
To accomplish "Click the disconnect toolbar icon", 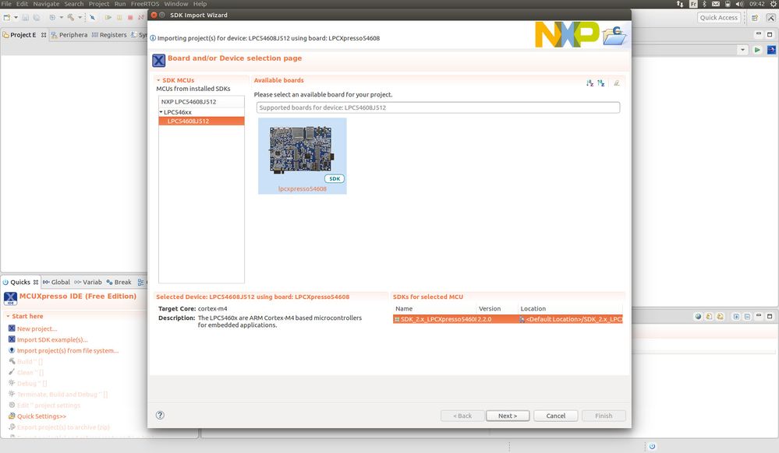I will pyautogui.click(x=141, y=17).
